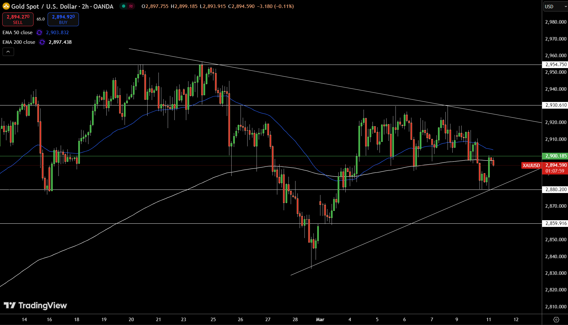Click the Mar label on the time axis
Viewport: 568px width, 325px height.
tap(320, 320)
